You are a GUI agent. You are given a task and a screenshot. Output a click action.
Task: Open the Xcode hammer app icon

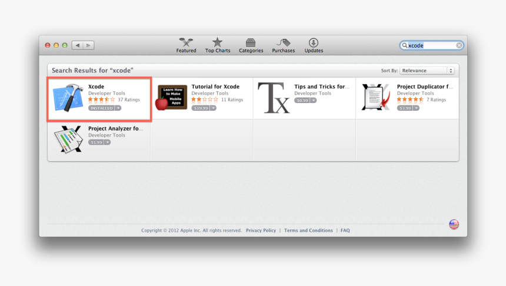pyautogui.click(x=68, y=98)
